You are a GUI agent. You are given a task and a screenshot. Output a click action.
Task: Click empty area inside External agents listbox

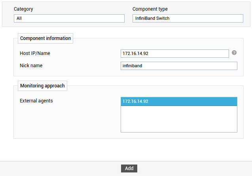[x=179, y=119]
